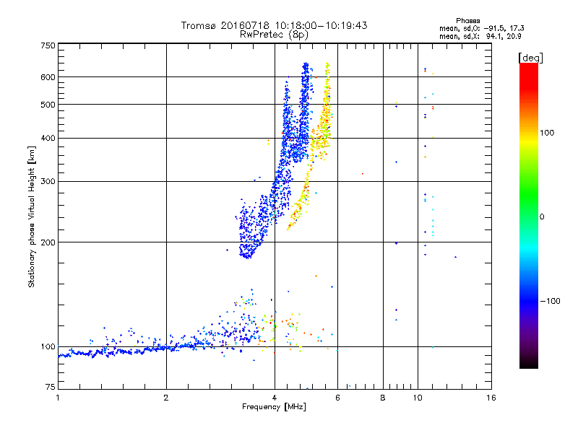The width and height of the screenshot is (578, 433).
Task: Click the y-axis tick label '300'
Action: click(x=48, y=182)
